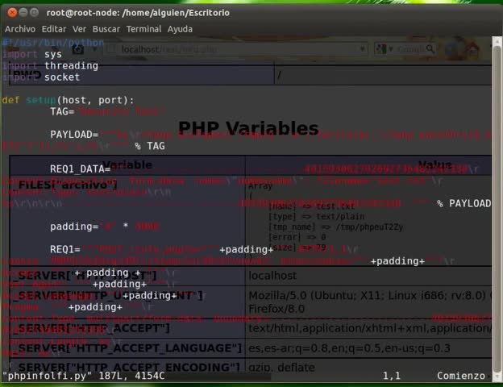Click the terminal vertical scrollbar handle
The width and height of the screenshot is (503, 387).
(x=497, y=209)
